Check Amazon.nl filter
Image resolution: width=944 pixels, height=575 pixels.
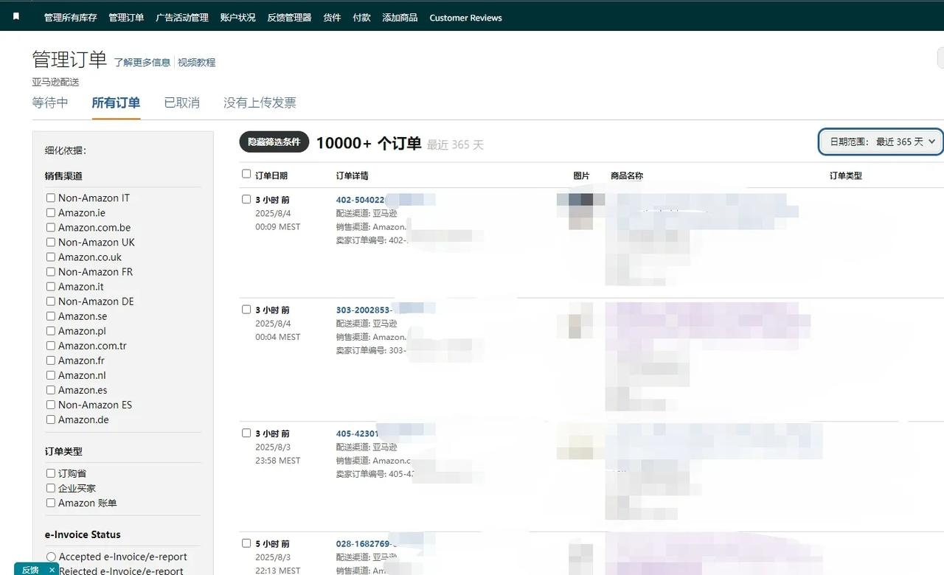coord(51,374)
